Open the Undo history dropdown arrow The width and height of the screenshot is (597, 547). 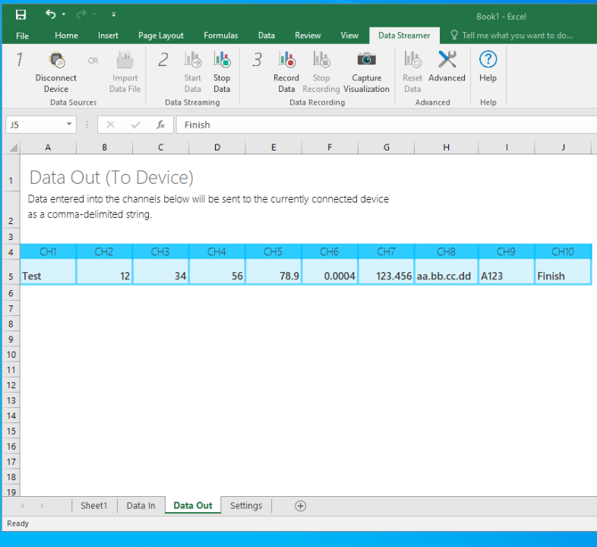tap(64, 14)
